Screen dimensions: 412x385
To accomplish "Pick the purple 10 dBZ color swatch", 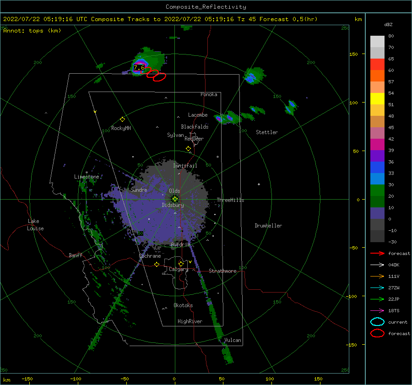I will pos(377,213).
